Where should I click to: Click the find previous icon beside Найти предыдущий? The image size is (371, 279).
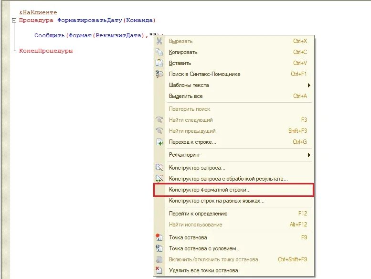[159, 130]
